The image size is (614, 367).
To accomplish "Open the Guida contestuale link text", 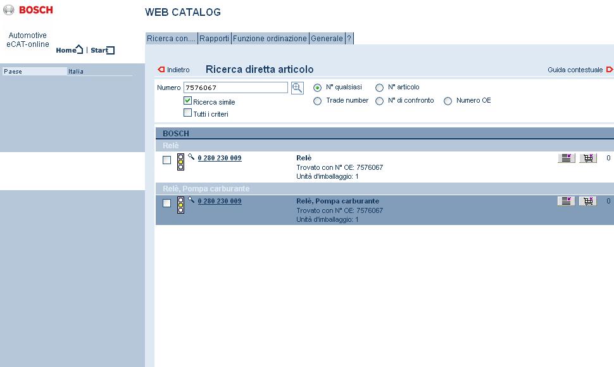I will [575, 70].
